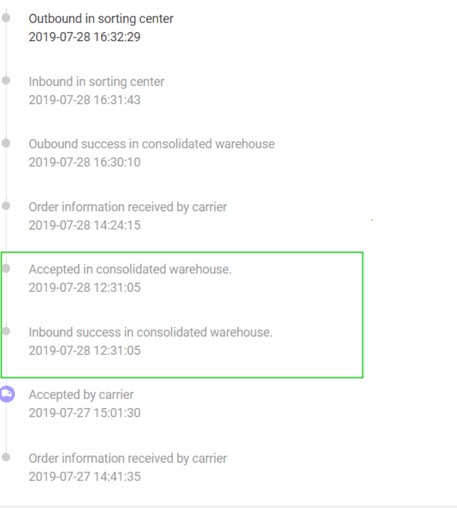Click the vertical timeline progress line
The height and width of the screenshot is (508, 457).
(6, 242)
